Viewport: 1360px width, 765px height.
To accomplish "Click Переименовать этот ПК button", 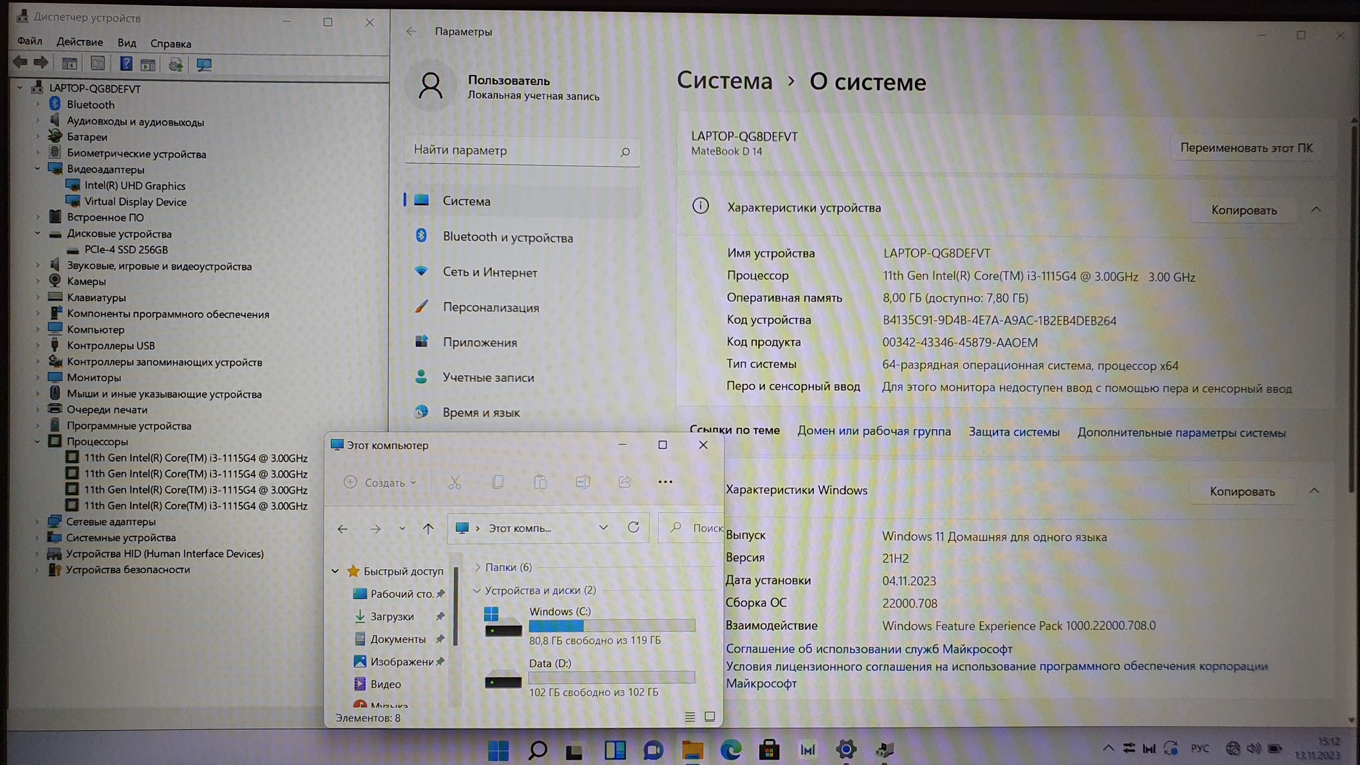I will click(x=1246, y=147).
